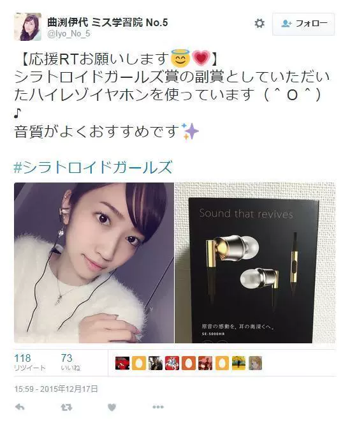Click the reply arrow icon
Image resolution: width=350 pixels, height=425 pixels.
pos(20,406)
